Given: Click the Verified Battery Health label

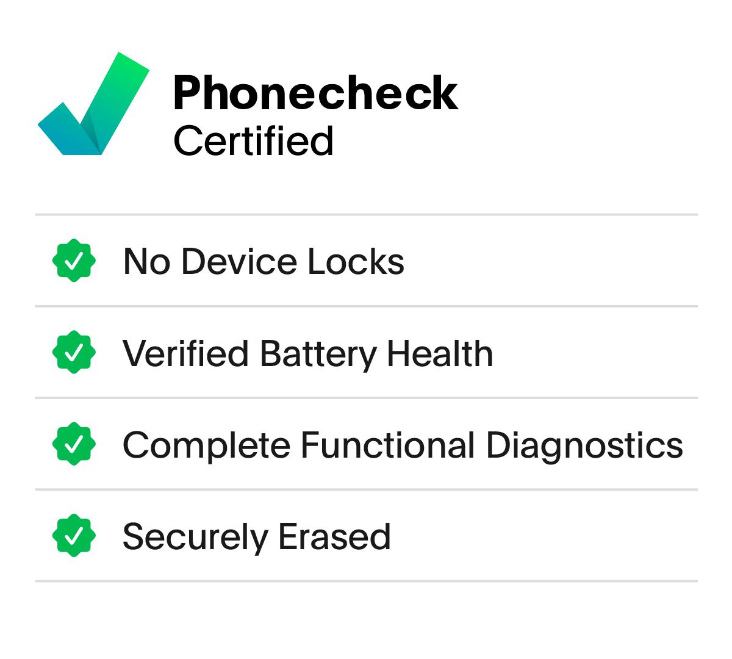Looking at the screenshot, I should (x=307, y=353).
